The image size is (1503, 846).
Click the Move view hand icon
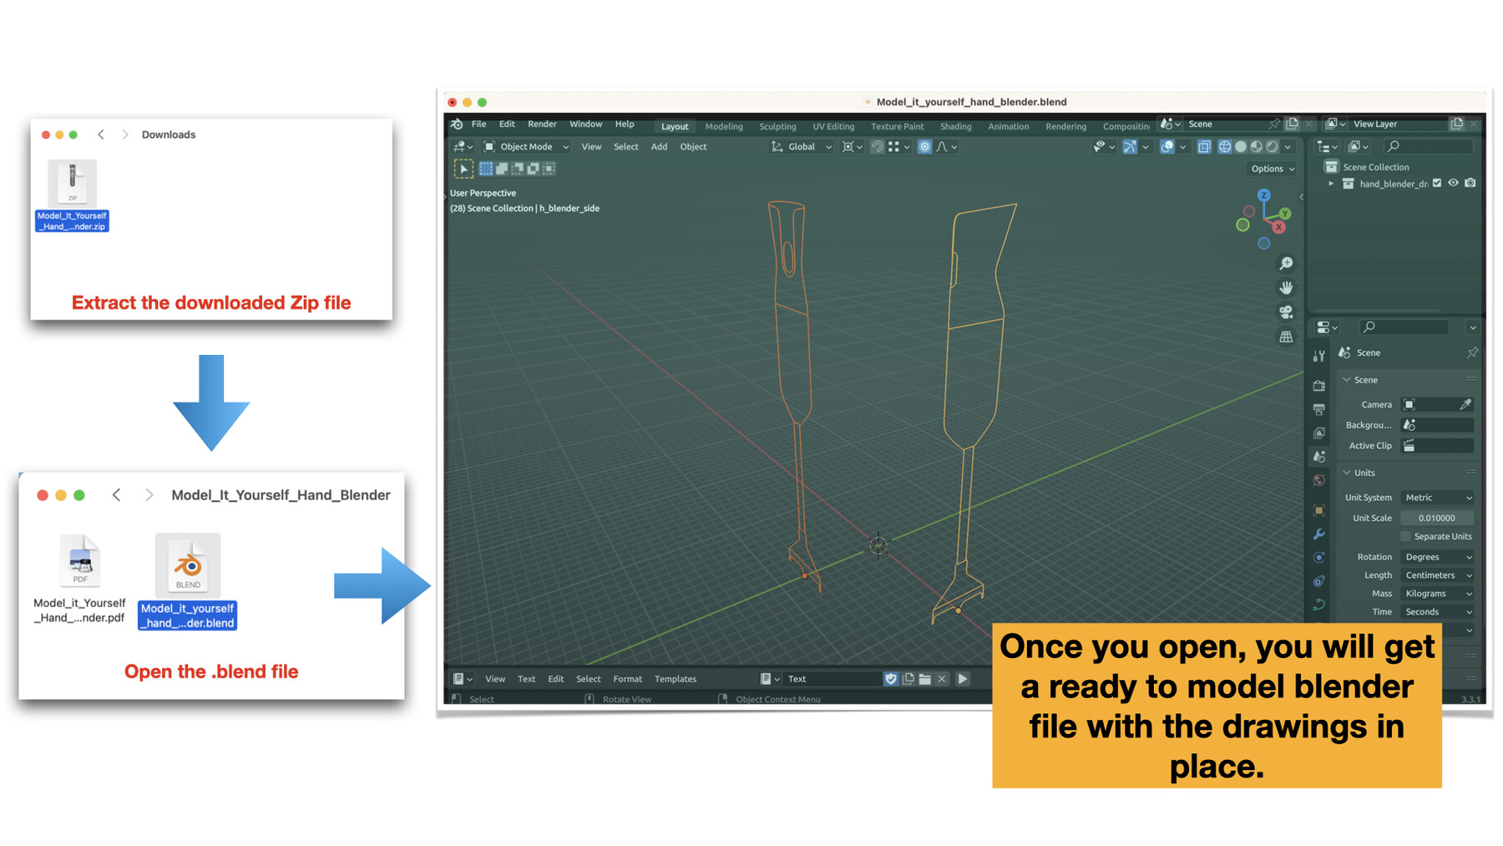tap(1286, 287)
